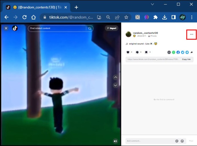Share video via Telegram icon
The image size is (197, 146).
(x=187, y=52)
